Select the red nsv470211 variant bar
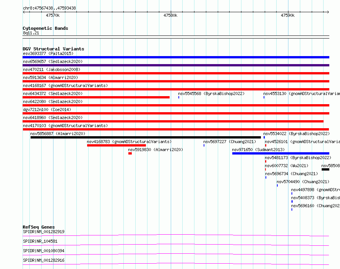 176,73
